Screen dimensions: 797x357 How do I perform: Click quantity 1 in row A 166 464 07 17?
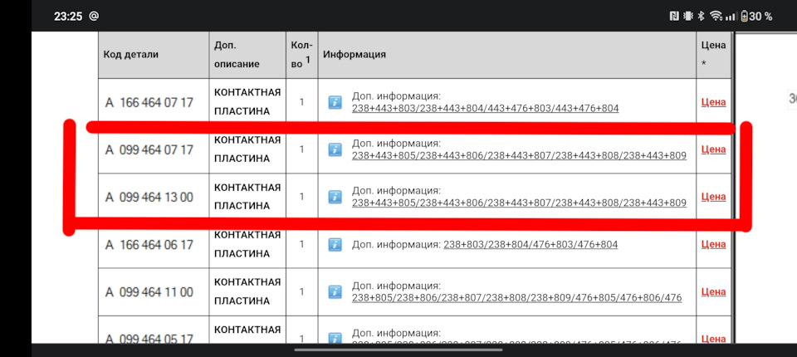point(302,102)
